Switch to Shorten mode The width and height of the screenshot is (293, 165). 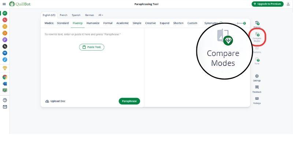click(178, 23)
